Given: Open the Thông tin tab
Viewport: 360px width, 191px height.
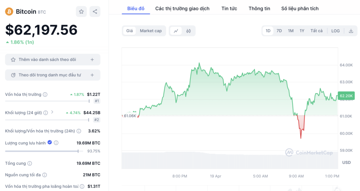Looking at the screenshot, I should 259,8.
